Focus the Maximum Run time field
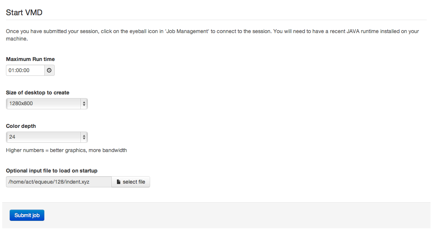The width and height of the screenshot is (432, 229). [x=25, y=70]
